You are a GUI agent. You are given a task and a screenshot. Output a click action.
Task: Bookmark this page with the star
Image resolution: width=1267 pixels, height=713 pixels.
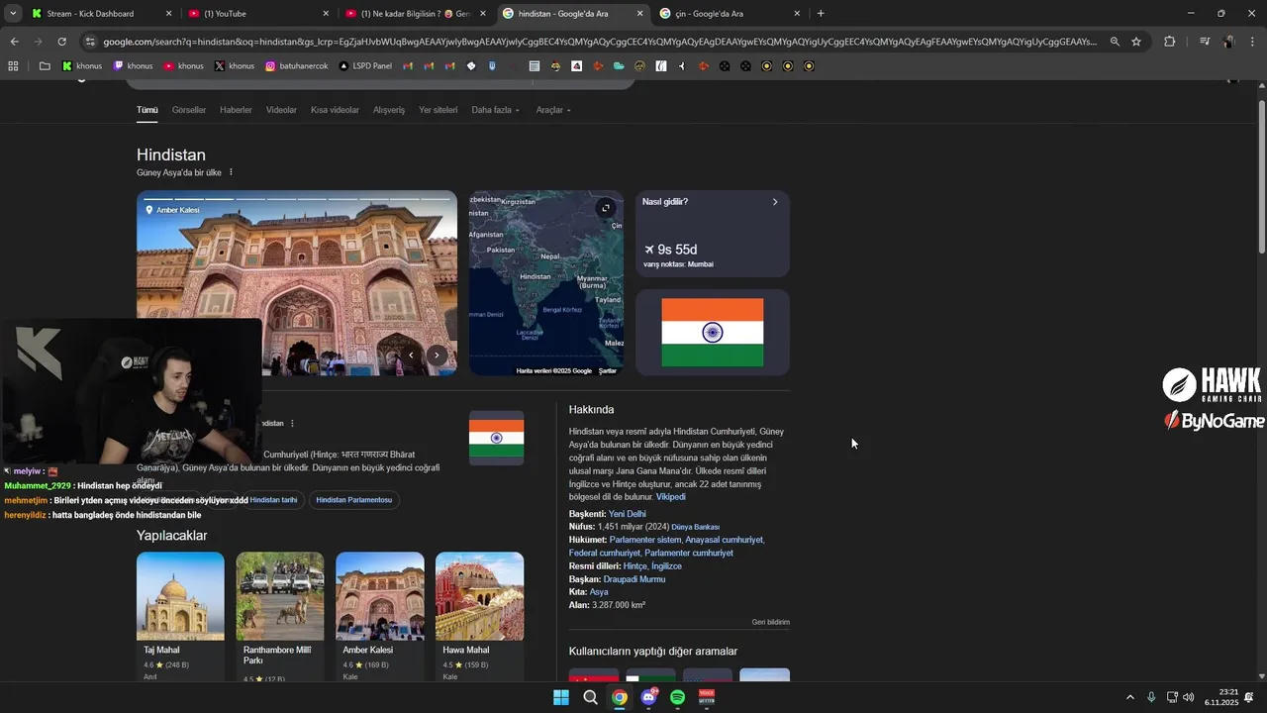coord(1136,42)
